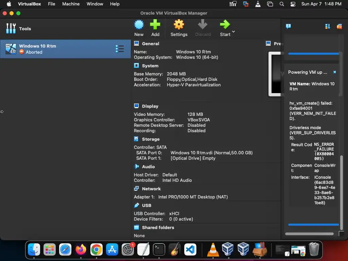This screenshot has height=261, width=348.
Task: Dismiss the Powering VM up notification
Action: 335,72
